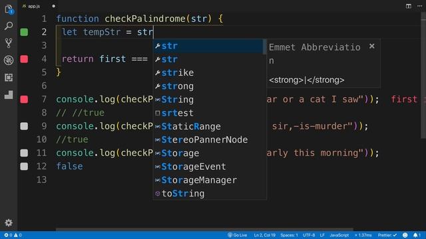Click the gray gutter marker on line 12
Image resolution: width=426 pixels, height=239 pixels.
pos(24,167)
